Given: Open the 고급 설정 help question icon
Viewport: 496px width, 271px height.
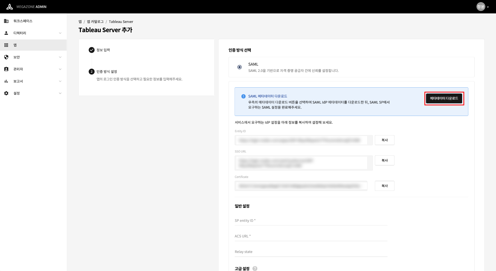Looking at the screenshot, I should point(255,268).
